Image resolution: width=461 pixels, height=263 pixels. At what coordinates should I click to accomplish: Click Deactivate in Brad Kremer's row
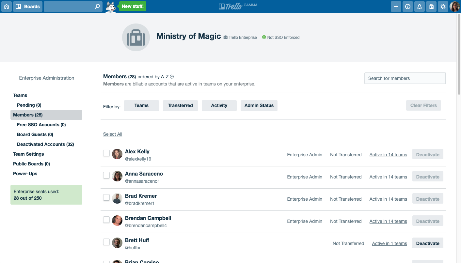tap(428, 199)
